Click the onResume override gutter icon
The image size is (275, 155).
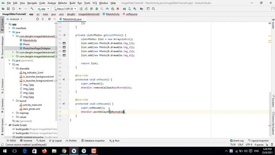tap(64, 104)
